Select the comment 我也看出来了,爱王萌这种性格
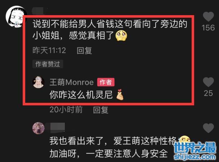Screen dimensions: 219x162 click(113, 141)
